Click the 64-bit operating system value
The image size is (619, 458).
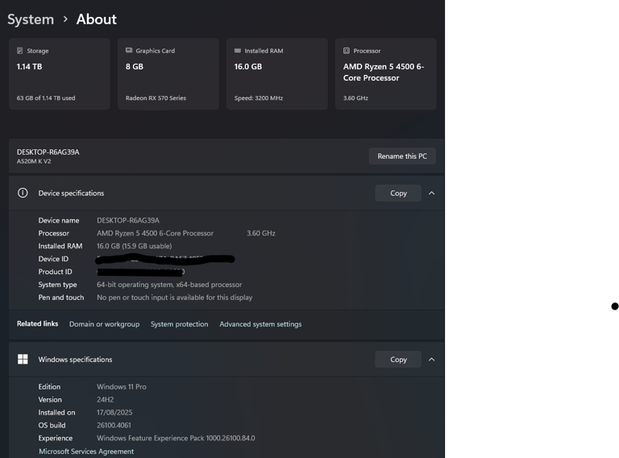pyautogui.click(x=169, y=285)
